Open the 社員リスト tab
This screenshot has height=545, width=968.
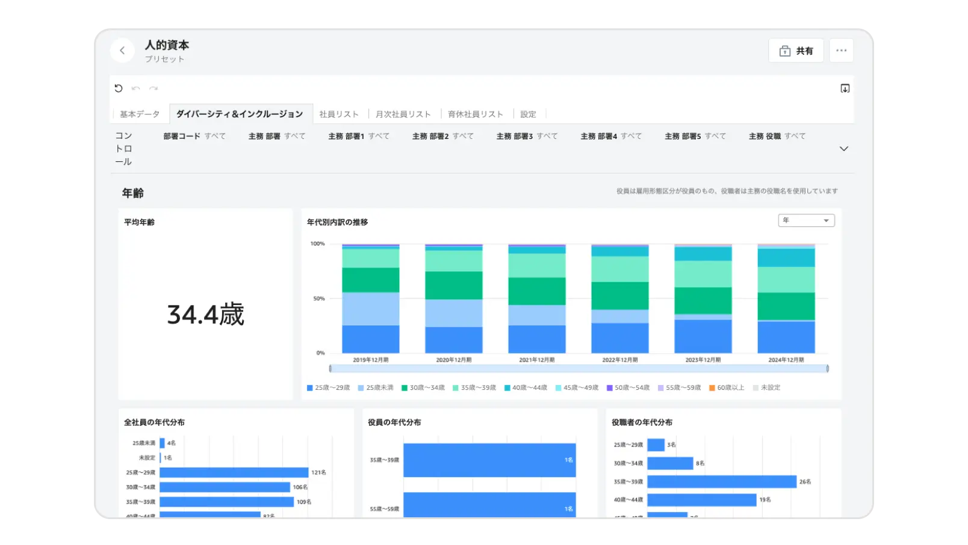point(339,114)
